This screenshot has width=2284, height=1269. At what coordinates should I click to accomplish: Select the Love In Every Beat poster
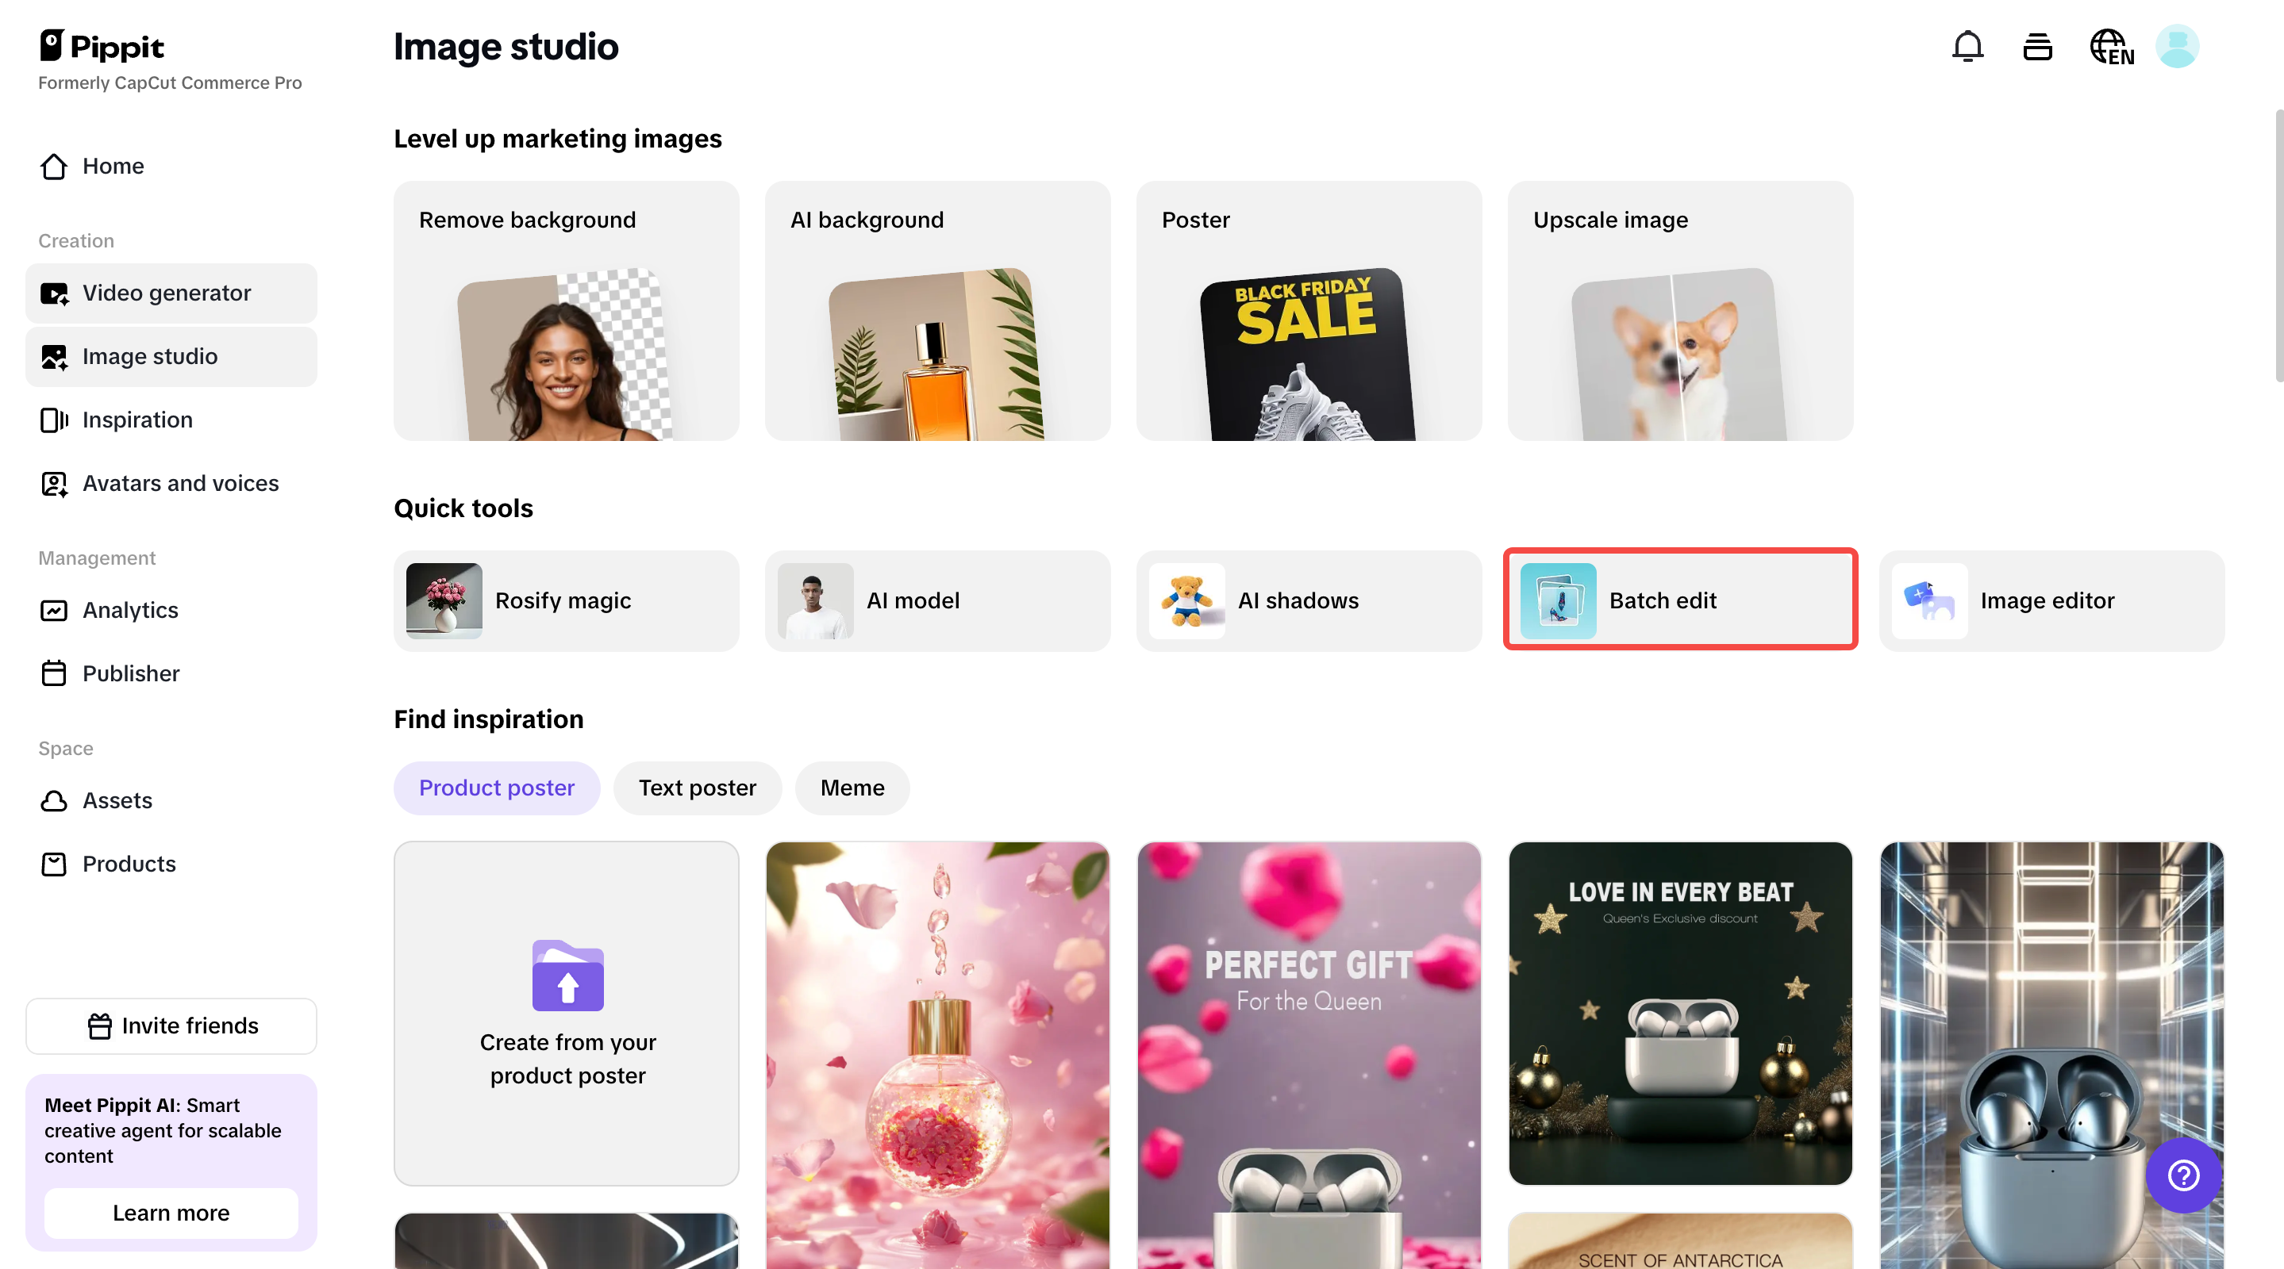point(1679,1012)
